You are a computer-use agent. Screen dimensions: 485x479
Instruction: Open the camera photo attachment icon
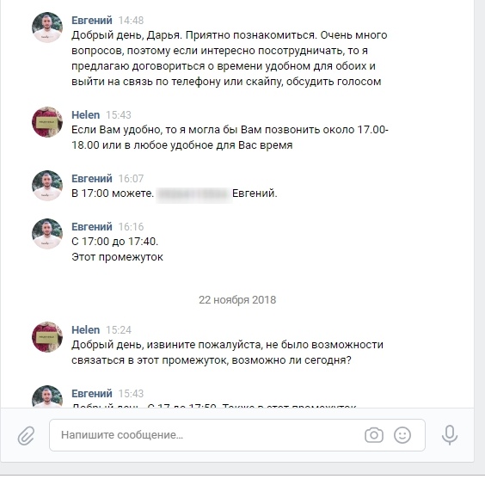click(x=374, y=435)
